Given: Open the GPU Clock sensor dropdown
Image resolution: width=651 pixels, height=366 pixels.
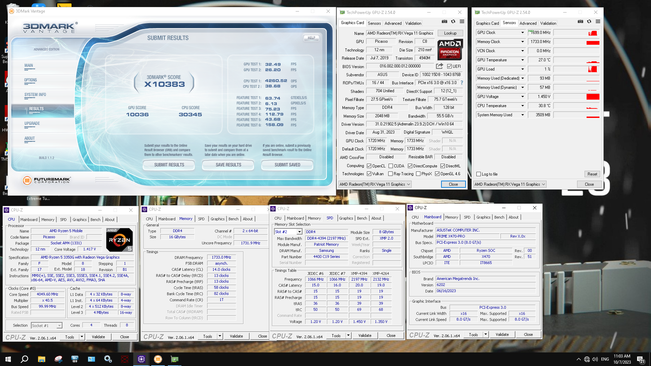Looking at the screenshot, I should coord(522,33).
